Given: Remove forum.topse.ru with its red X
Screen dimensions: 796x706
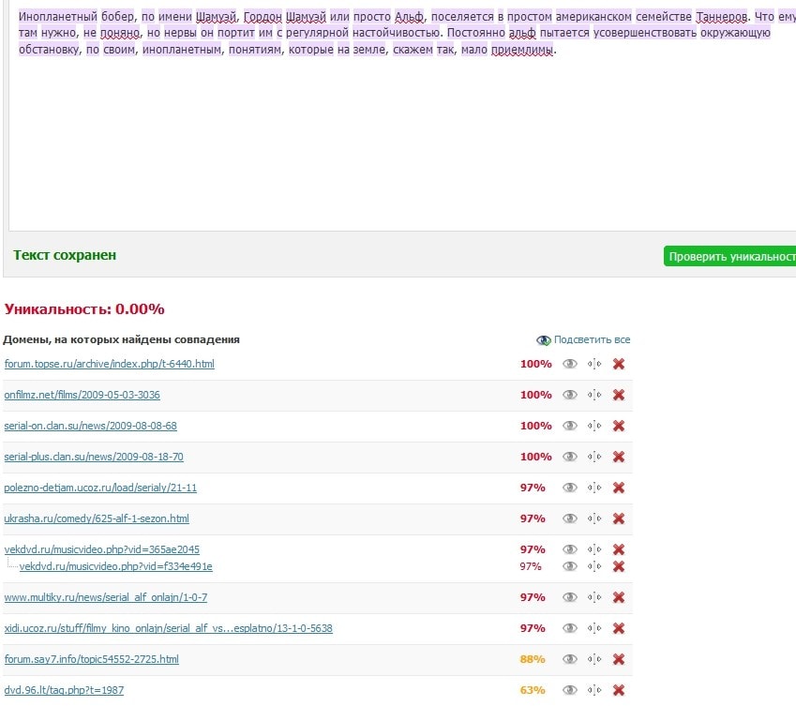Looking at the screenshot, I should 618,364.
